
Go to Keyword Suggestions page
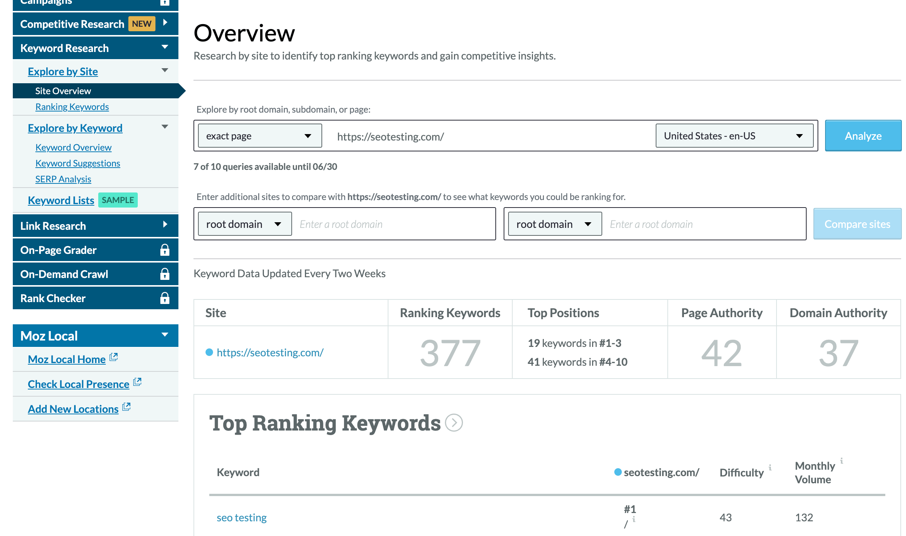click(x=78, y=163)
